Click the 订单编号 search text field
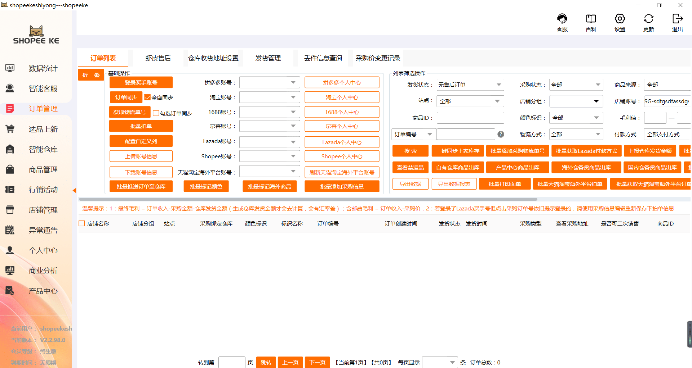692x368 pixels. 466,134
